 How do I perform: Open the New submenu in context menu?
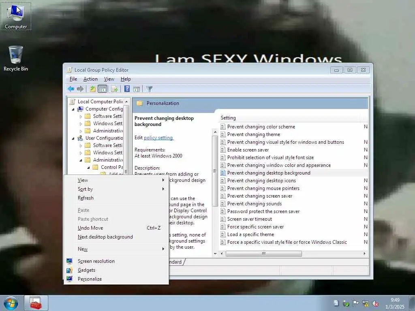pos(116,249)
